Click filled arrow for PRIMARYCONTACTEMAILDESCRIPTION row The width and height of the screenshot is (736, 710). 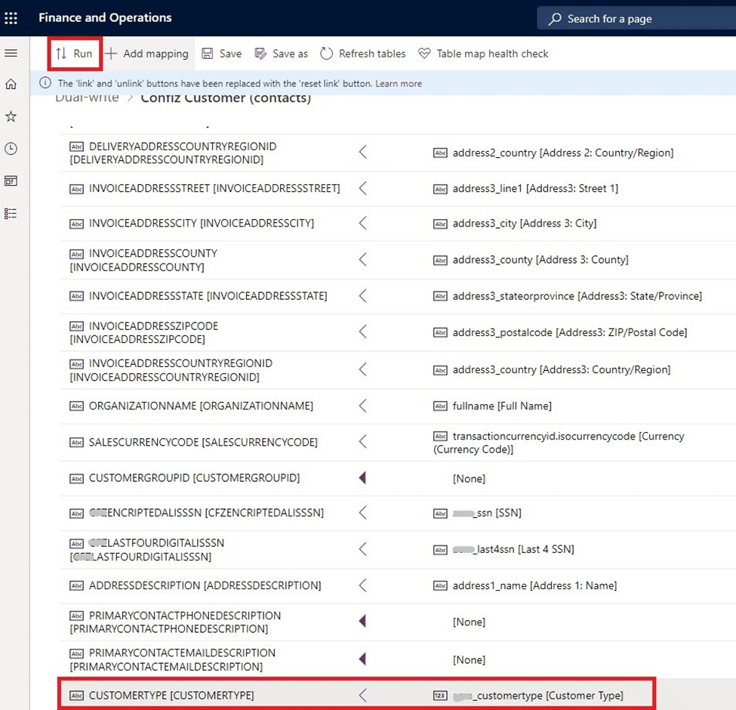(362, 659)
